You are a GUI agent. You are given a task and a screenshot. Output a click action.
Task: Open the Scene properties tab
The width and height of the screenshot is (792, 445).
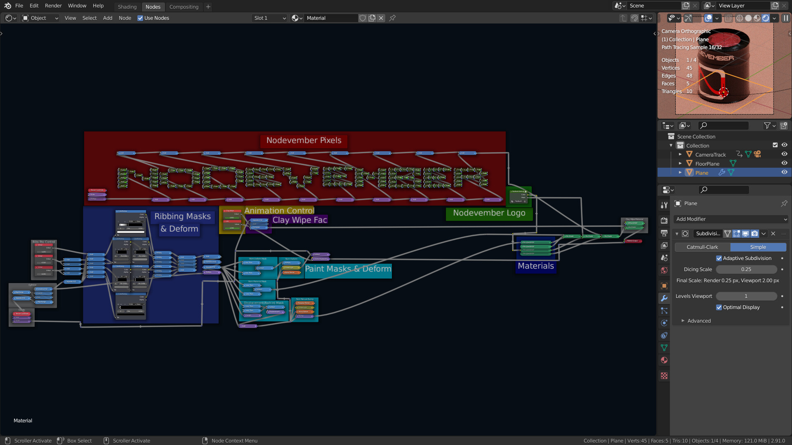tap(664, 258)
